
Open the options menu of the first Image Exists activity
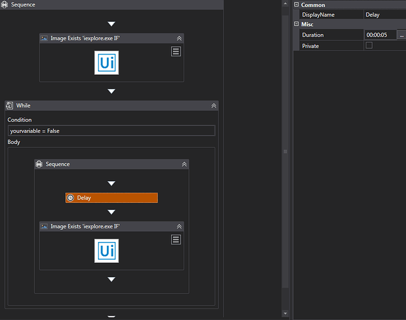[176, 51]
